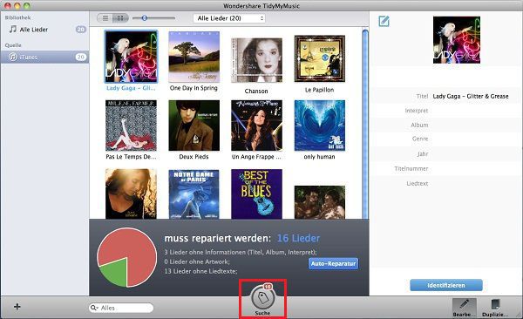The image size is (523, 319).
Task: Click '13 Lieder ohne Liedtexte' line
Action: (x=200, y=271)
